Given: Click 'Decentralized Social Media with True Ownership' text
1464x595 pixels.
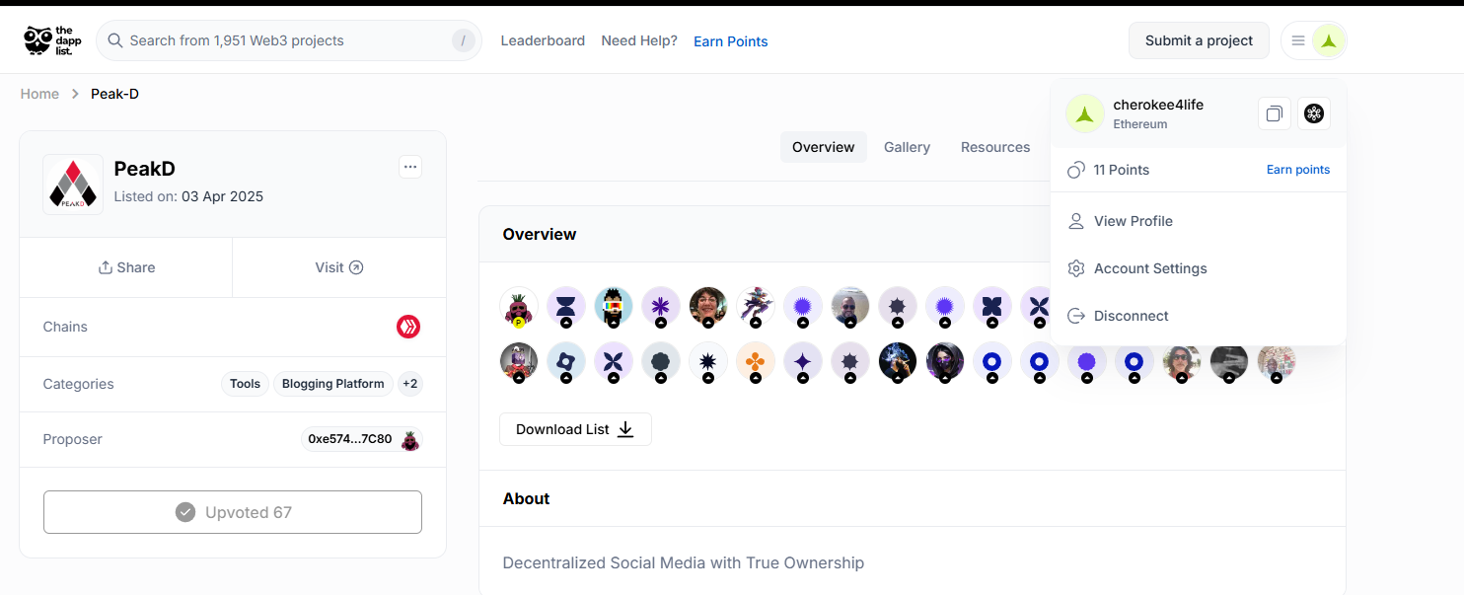Looking at the screenshot, I should [684, 562].
